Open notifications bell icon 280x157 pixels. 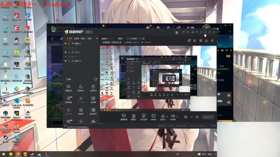coord(206,40)
